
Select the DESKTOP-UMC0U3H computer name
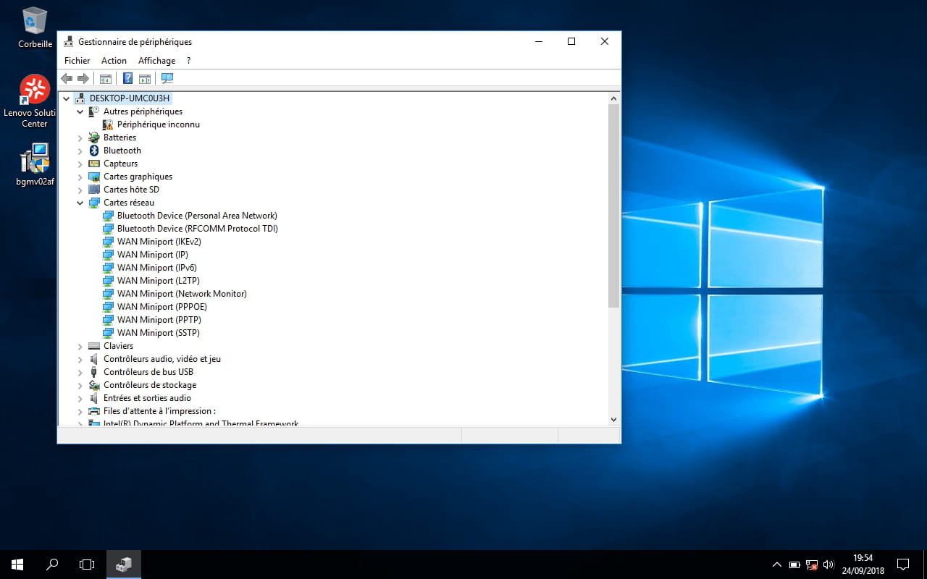click(130, 98)
